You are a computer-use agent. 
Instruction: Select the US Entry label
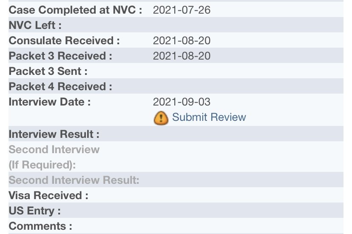34,211
